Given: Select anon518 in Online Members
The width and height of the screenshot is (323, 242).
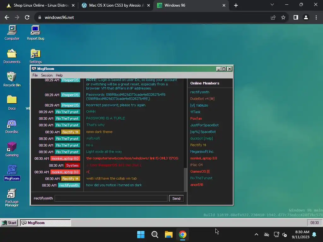Looking at the screenshot, I should point(197,185).
